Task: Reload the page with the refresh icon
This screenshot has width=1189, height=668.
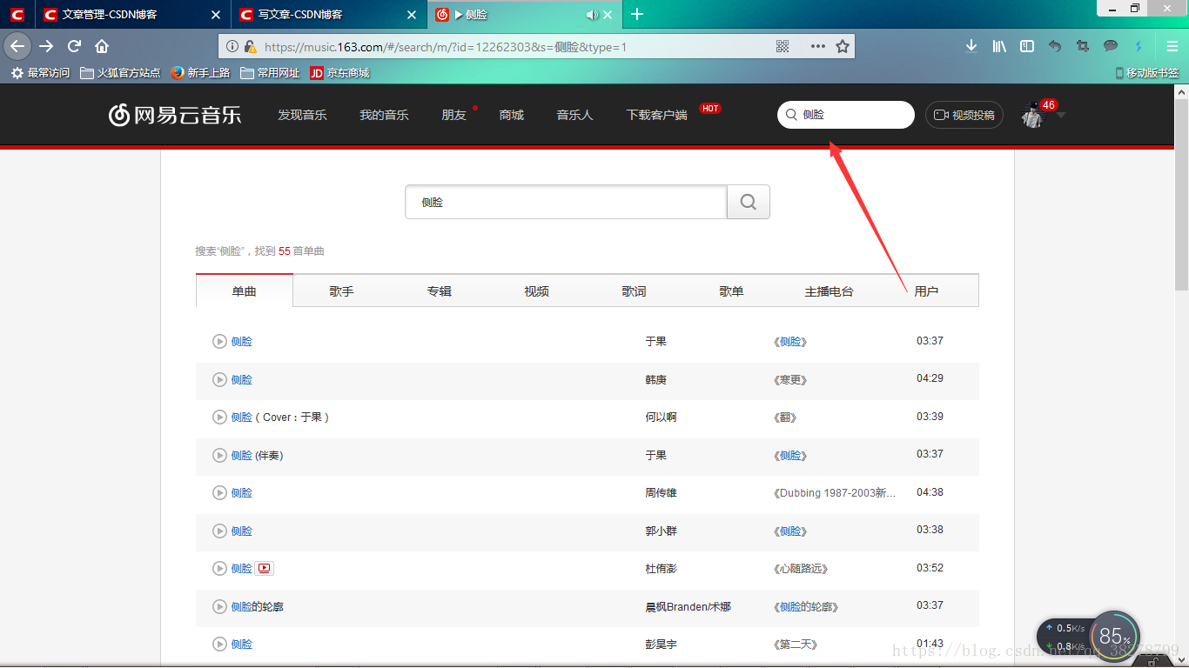Action: click(x=75, y=46)
